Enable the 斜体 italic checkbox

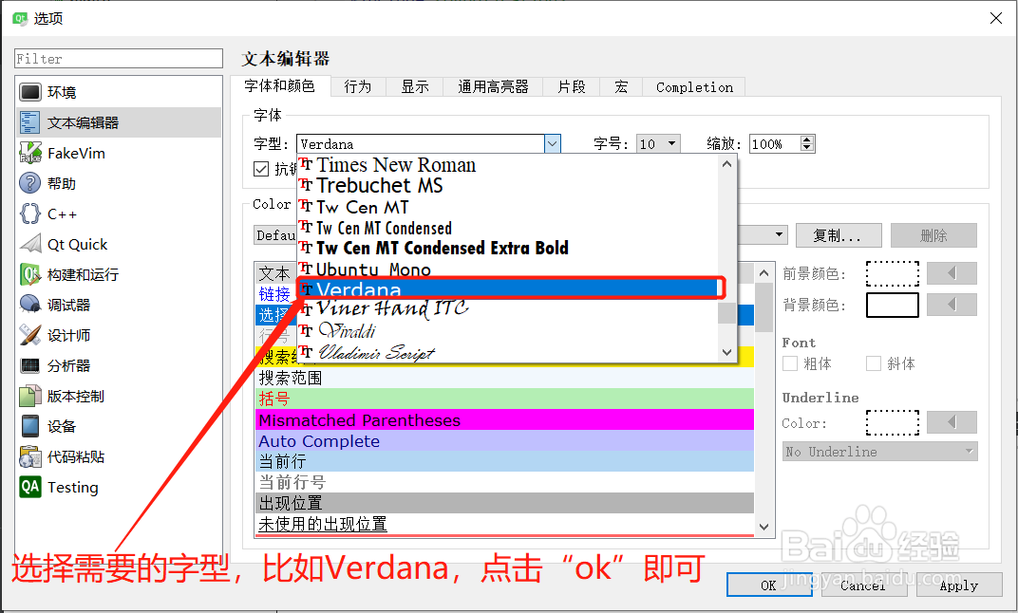pos(874,363)
